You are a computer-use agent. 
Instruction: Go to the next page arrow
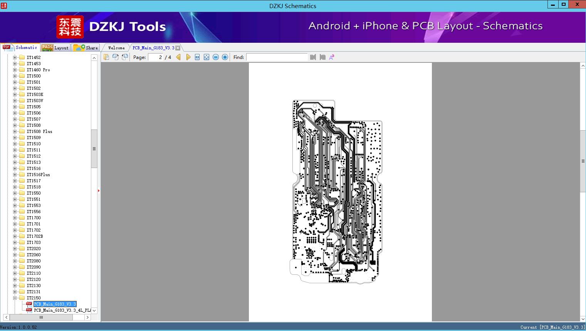(x=188, y=57)
